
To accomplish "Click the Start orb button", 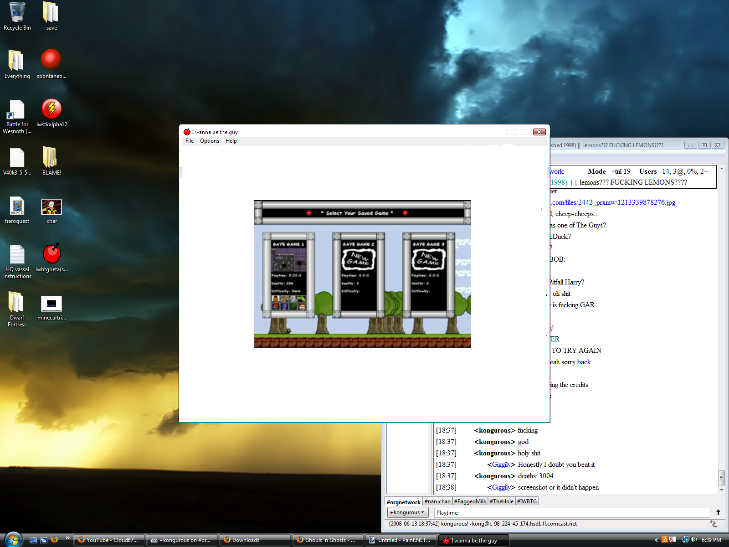I will point(13,539).
